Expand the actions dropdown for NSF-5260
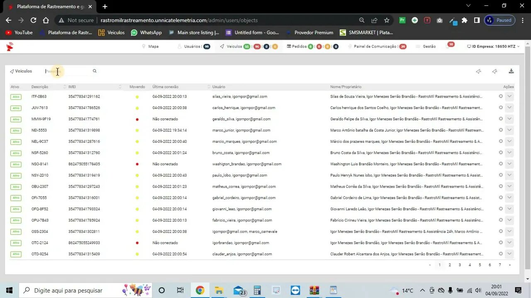Image resolution: width=531 pixels, height=298 pixels. pos(509,152)
